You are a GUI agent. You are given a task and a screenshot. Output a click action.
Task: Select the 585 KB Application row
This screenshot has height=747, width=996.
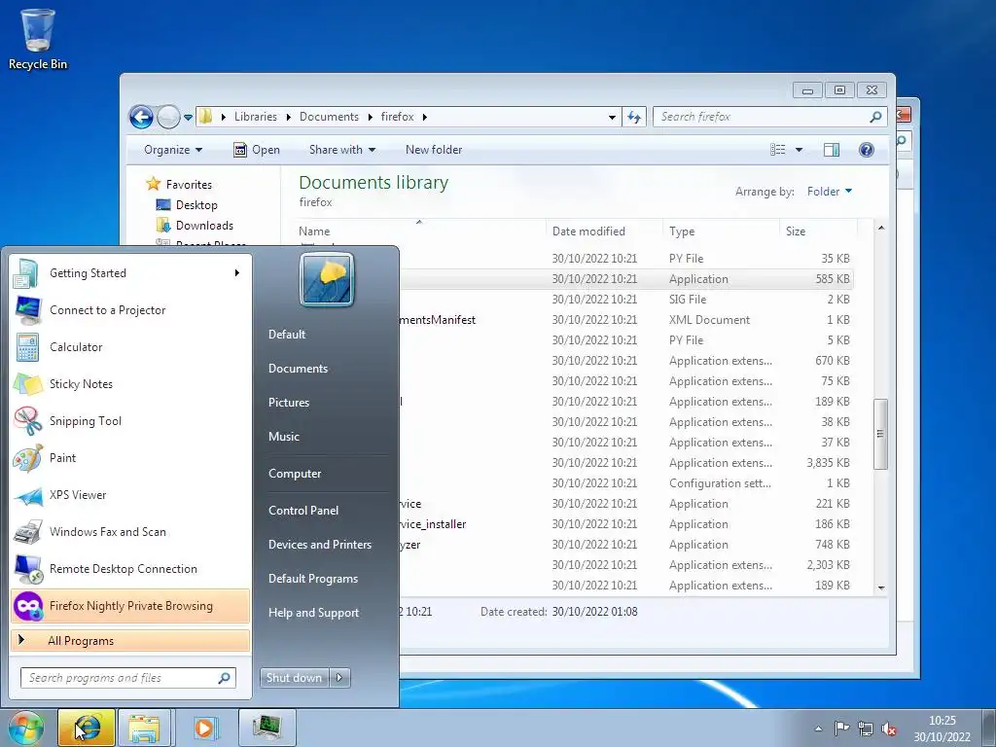(626, 279)
